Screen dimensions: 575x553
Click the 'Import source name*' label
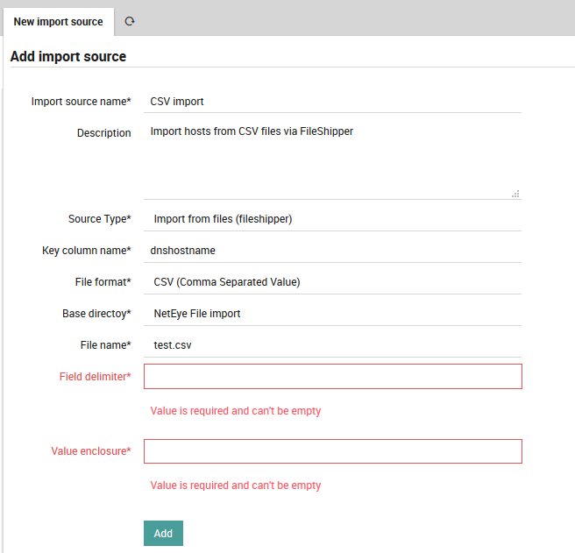click(81, 102)
